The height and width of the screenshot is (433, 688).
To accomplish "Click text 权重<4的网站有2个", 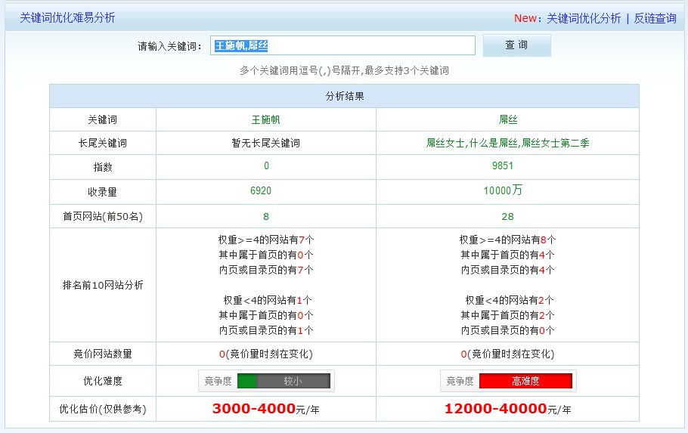I will click(510, 301).
